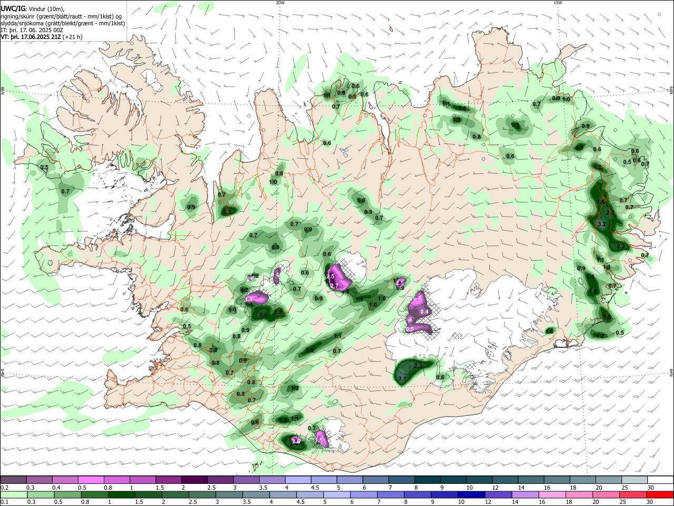Select the 2.0 precipitation value on the map
674x506 pixels.
pyautogui.click(x=264, y=315)
